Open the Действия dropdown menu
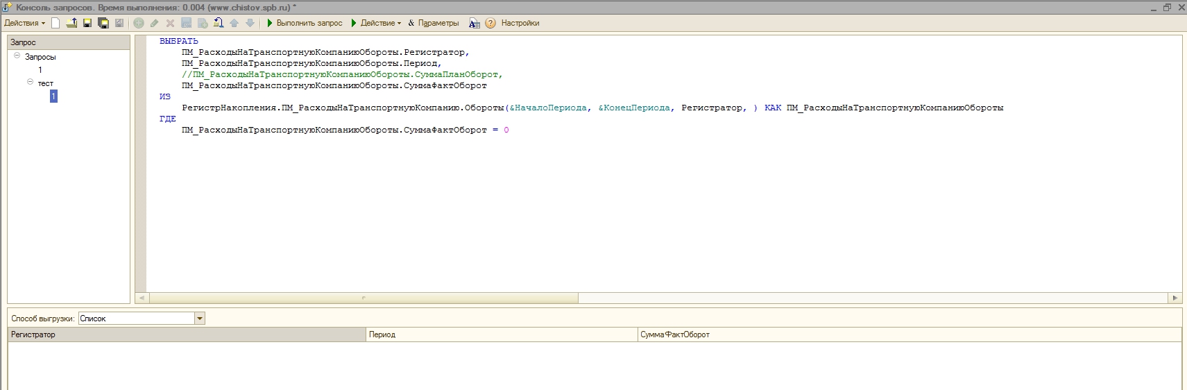The width and height of the screenshot is (1187, 390). (24, 23)
